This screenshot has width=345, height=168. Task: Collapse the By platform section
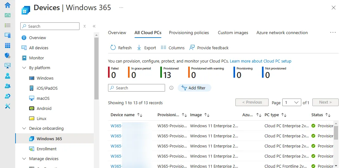click(x=24, y=68)
